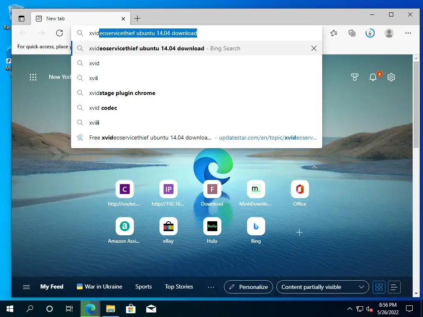Open the Collections icon in toolbar

[352, 33]
